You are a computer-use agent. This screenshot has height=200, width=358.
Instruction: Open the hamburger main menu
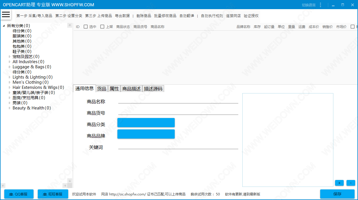(6, 15)
